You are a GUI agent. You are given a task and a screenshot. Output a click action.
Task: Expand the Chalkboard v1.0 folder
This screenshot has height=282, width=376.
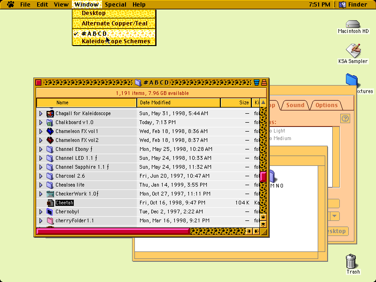coord(41,122)
